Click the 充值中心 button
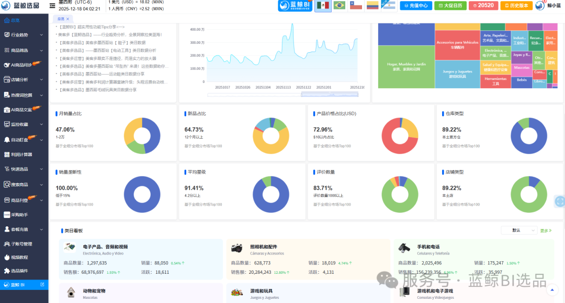 pyautogui.click(x=416, y=5)
